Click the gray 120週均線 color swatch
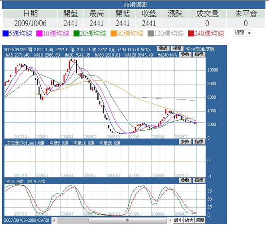The height and width of the screenshot is (225, 269). click(x=151, y=34)
